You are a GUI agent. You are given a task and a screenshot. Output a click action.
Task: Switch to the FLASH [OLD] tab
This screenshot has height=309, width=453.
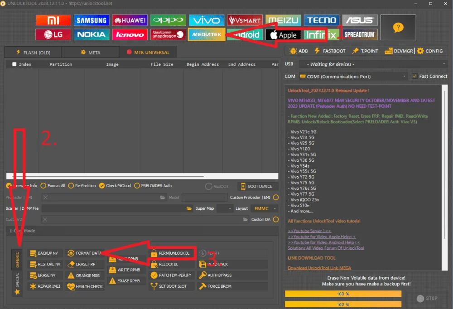click(x=33, y=53)
